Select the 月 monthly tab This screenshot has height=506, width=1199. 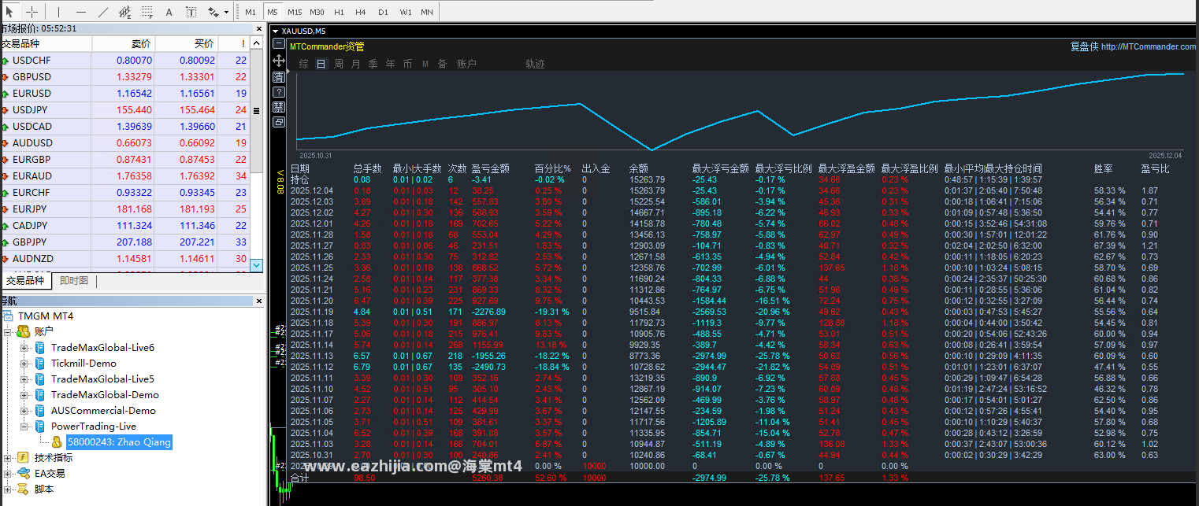click(356, 64)
